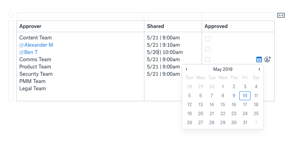Select May 21 in calendar
Viewport: 298px width, 149px height.
click(x=212, y=114)
